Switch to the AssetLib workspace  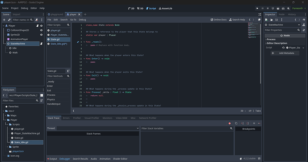(166, 8)
